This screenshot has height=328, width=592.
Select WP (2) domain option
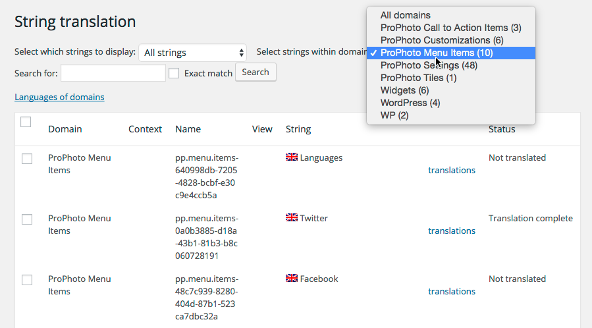tap(451, 115)
